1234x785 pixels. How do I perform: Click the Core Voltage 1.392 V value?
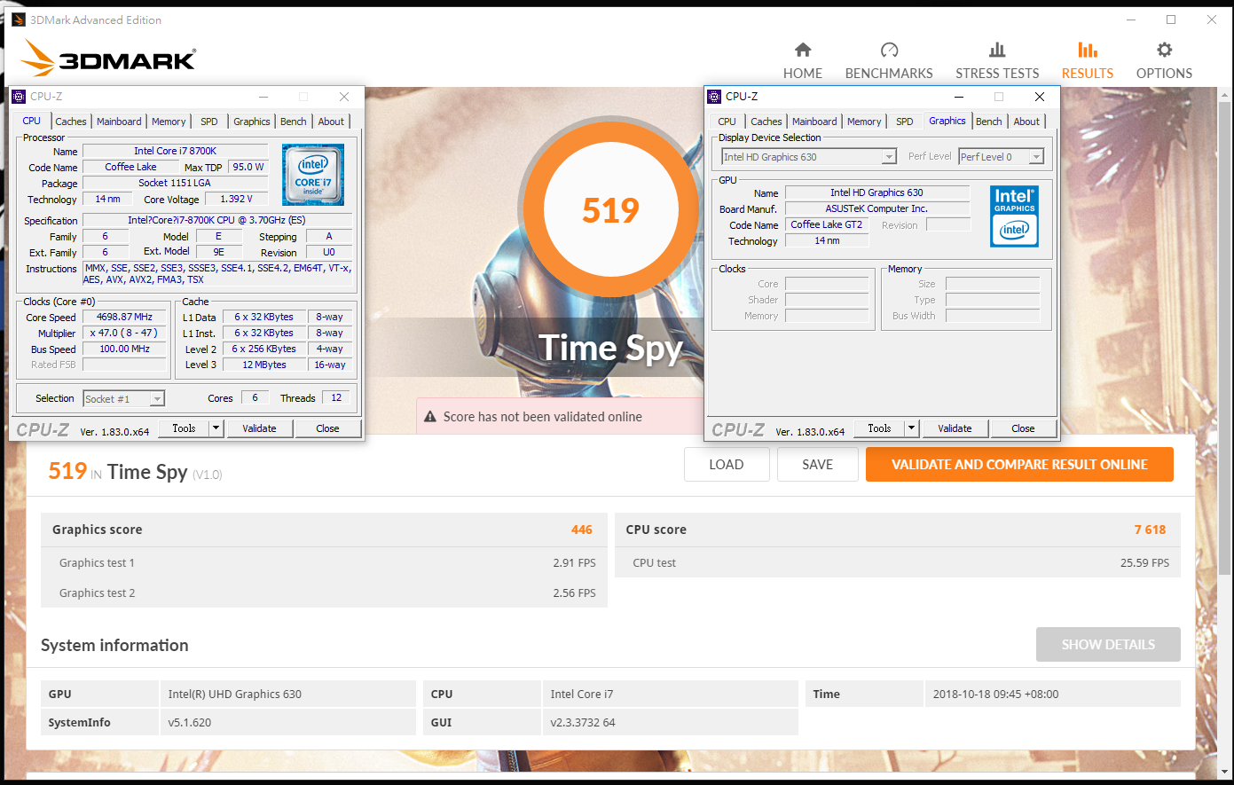click(236, 199)
